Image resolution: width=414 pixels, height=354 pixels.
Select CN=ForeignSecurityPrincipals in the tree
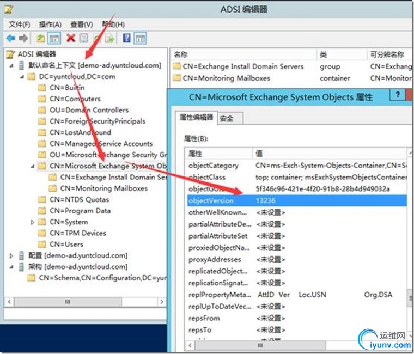pyautogui.click(x=98, y=121)
